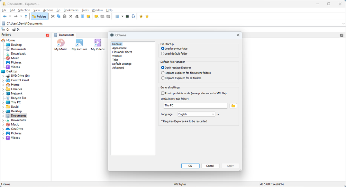Enable Run in portable mode checkbox
This screenshot has height=187, width=346.
(194, 93)
